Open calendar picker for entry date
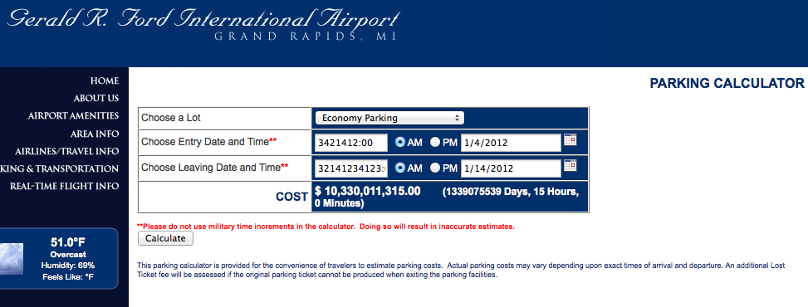 pyautogui.click(x=570, y=139)
